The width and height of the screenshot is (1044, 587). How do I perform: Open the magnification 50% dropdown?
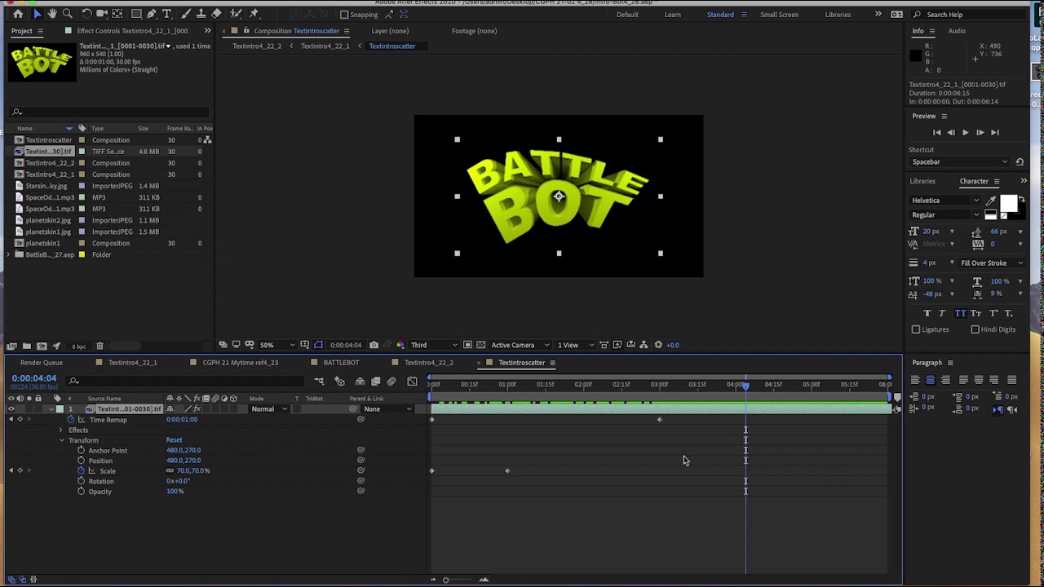click(x=275, y=345)
